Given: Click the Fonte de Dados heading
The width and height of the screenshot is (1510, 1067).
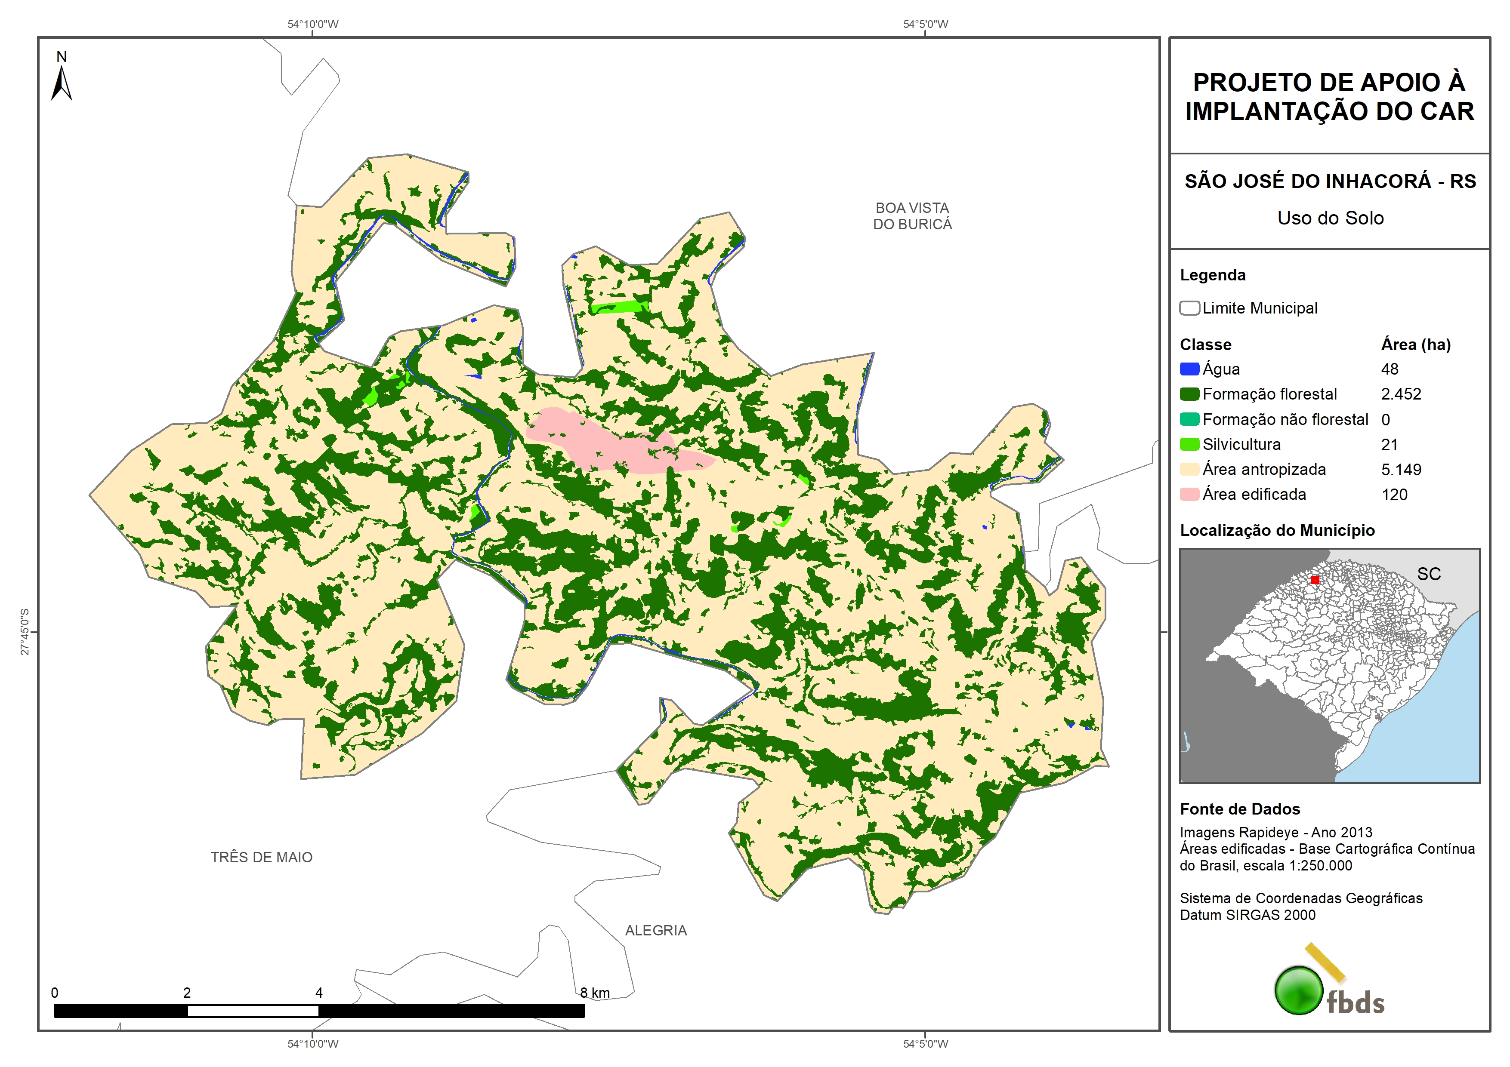Looking at the screenshot, I should click(1240, 809).
